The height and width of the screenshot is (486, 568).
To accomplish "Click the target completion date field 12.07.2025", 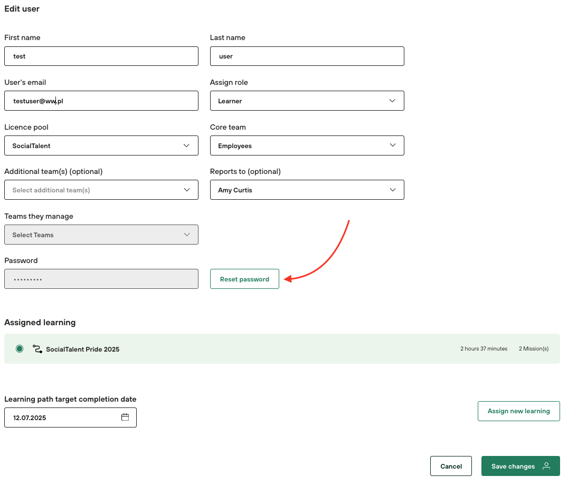I will coord(63,417).
